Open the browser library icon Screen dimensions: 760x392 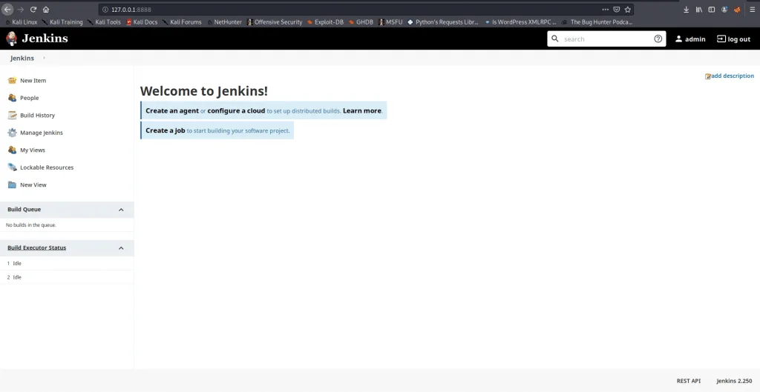(x=699, y=9)
